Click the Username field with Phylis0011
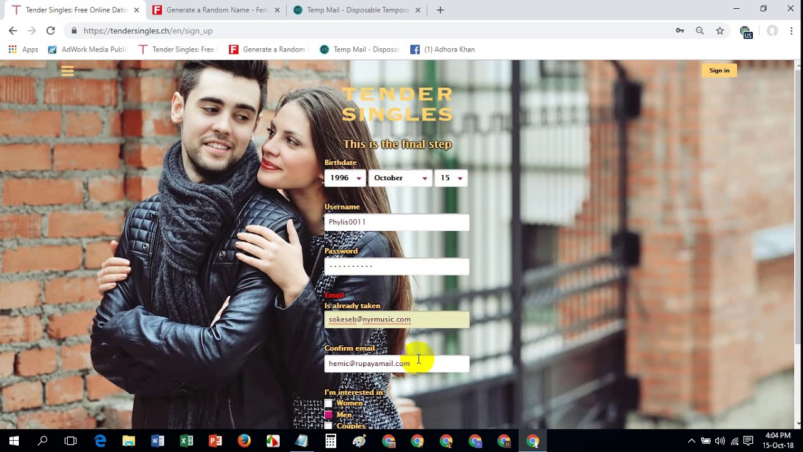803x452 pixels. pyautogui.click(x=396, y=222)
